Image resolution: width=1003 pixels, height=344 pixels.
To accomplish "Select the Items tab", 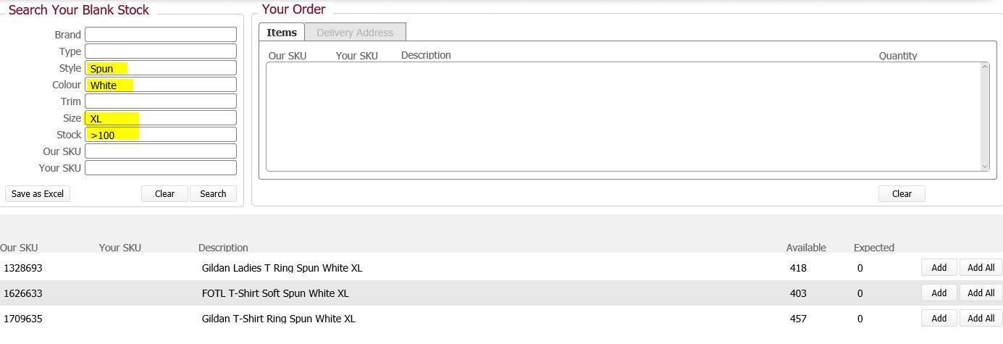I will 282,33.
